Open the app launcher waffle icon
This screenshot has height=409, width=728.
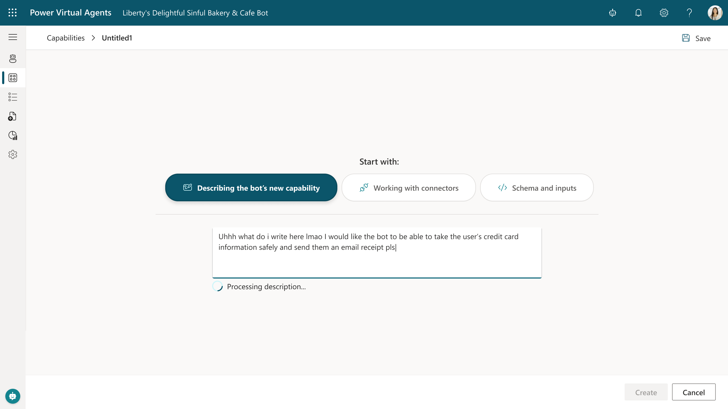pos(13,13)
